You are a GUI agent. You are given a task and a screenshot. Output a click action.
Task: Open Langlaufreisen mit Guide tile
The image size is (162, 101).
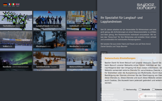pyautogui.click(x=49, y=20)
